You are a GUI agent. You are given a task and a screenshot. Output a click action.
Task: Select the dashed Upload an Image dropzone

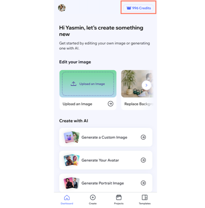(88, 84)
